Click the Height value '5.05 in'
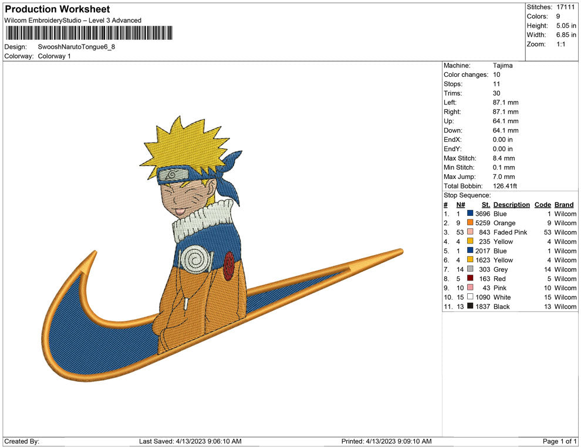The width and height of the screenshot is (581, 447). point(566,26)
